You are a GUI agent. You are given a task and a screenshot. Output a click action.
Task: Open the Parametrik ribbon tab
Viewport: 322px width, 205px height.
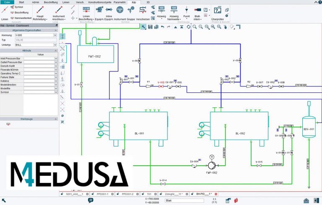coord(120,2)
